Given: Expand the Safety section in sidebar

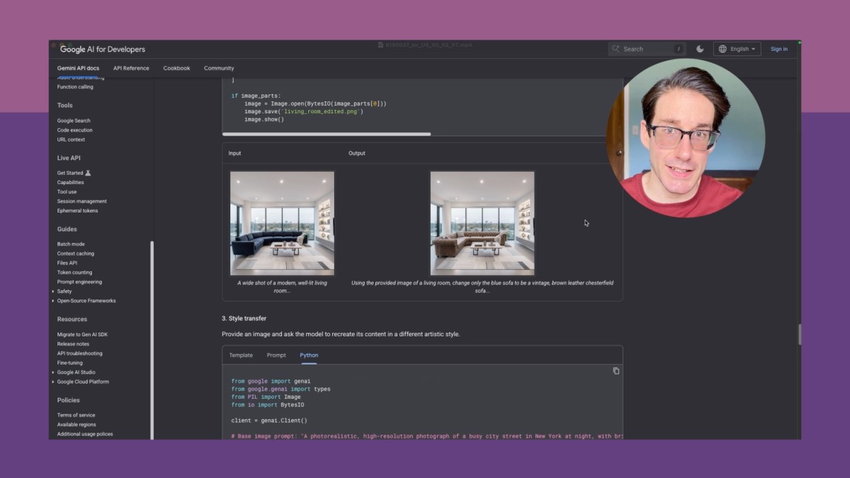Looking at the screenshot, I should tap(53, 291).
